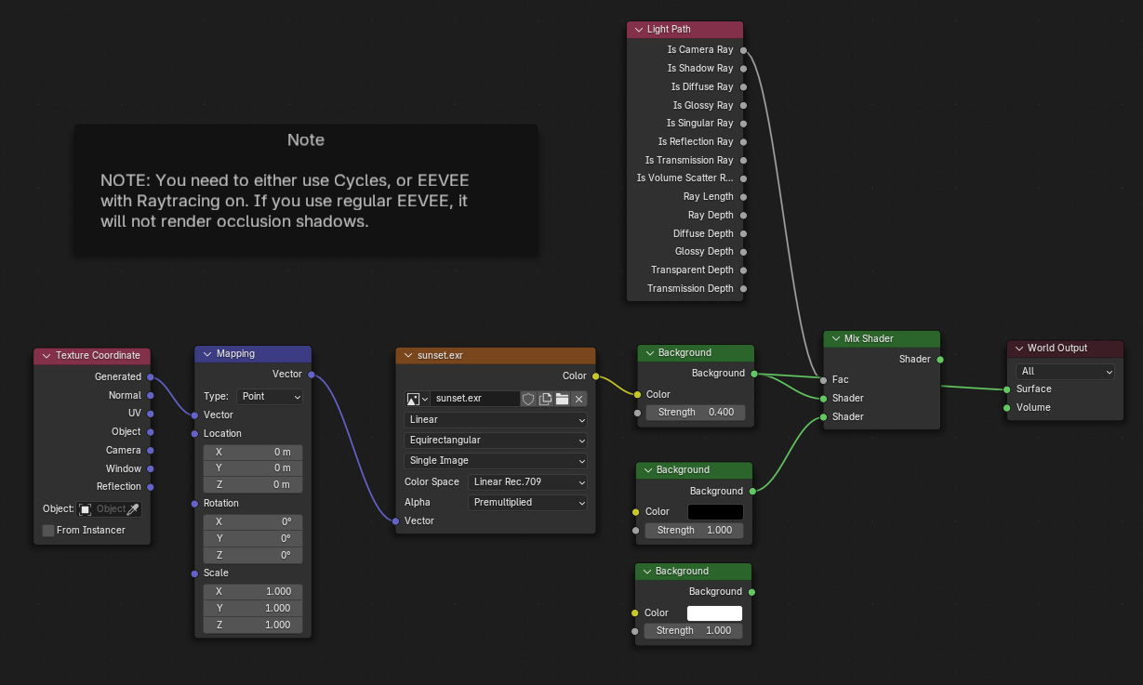Image resolution: width=1143 pixels, height=685 pixels.
Task: Click the white Background color swatch
Action: pyautogui.click(x=714, y=613)
